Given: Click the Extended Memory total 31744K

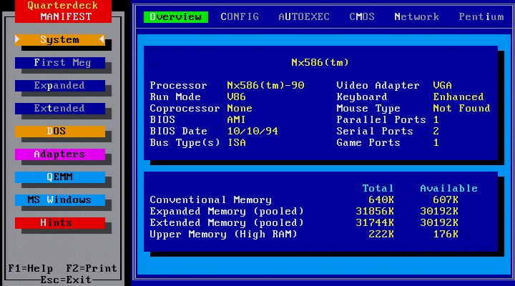Looking at the screenshot, I should tap(375, 223).
